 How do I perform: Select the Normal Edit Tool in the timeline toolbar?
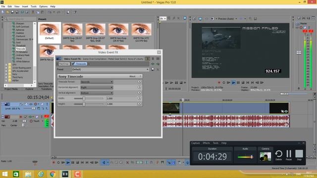[104, 162]
